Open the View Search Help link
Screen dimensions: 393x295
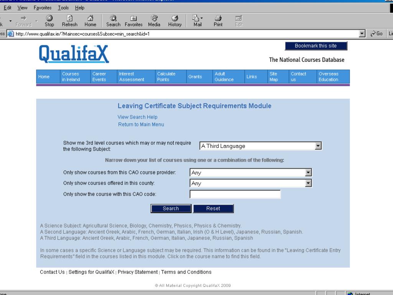(137, 117)
